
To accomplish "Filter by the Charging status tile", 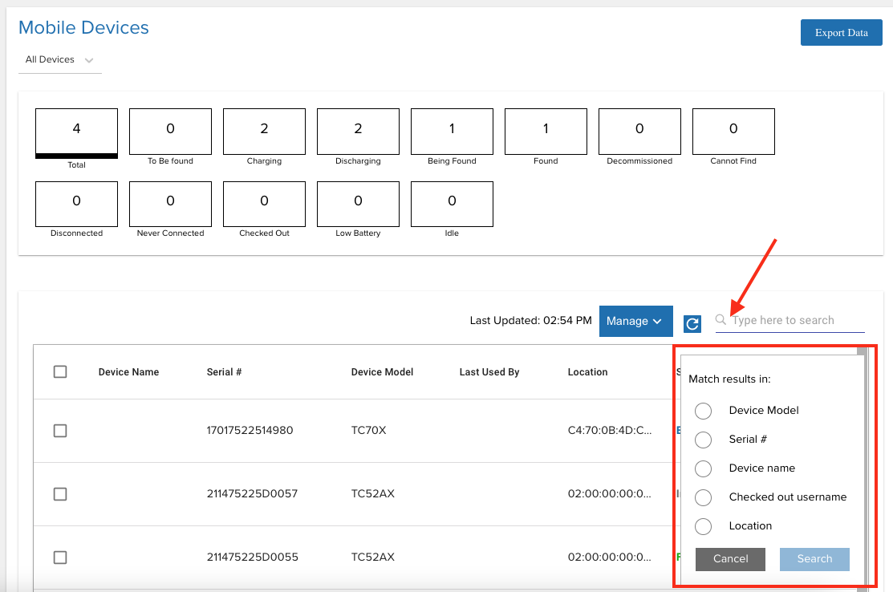I will coord(264,132).
